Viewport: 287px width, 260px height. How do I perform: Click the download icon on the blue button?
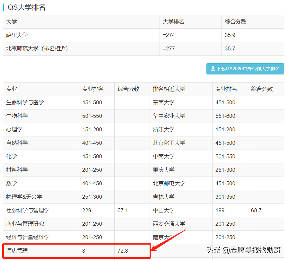[213, 69]
